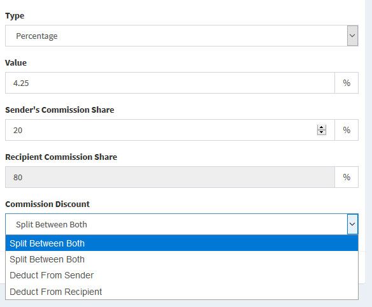372x307 pixels.
Task: Choose the second Split Between Both option
Action: coord(182,259)
